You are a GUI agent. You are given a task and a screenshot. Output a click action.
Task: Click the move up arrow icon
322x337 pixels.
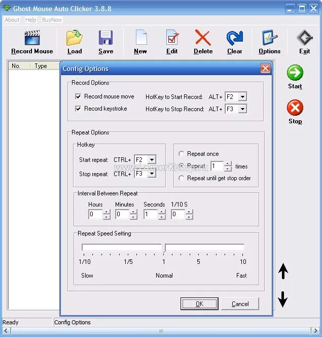click(283, 271)
